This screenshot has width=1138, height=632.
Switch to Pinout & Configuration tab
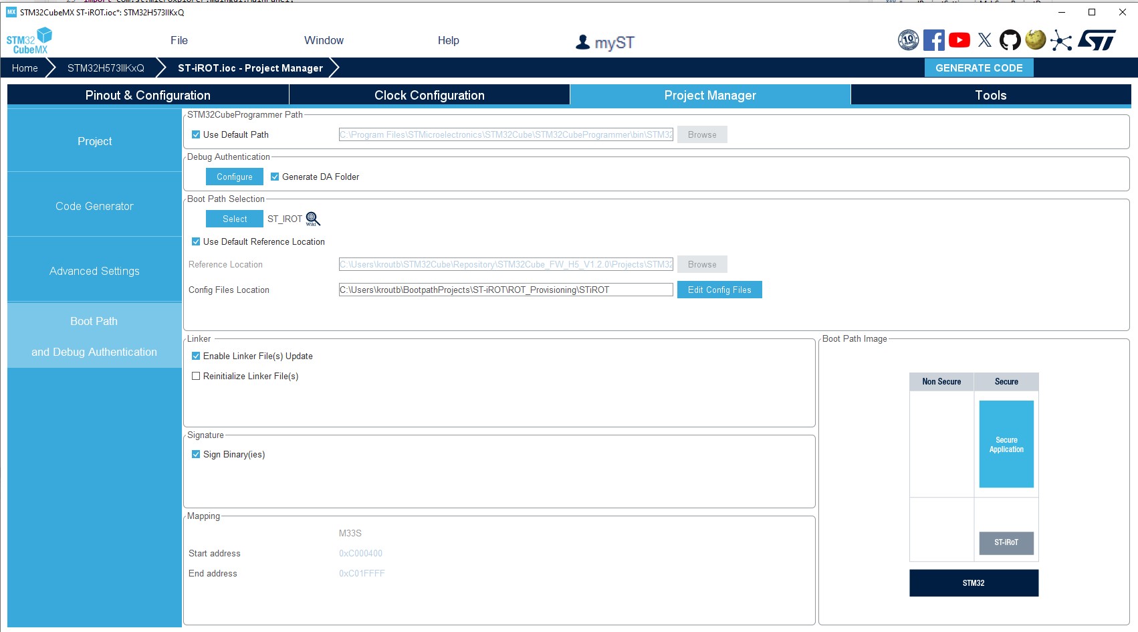coord(148,95)
